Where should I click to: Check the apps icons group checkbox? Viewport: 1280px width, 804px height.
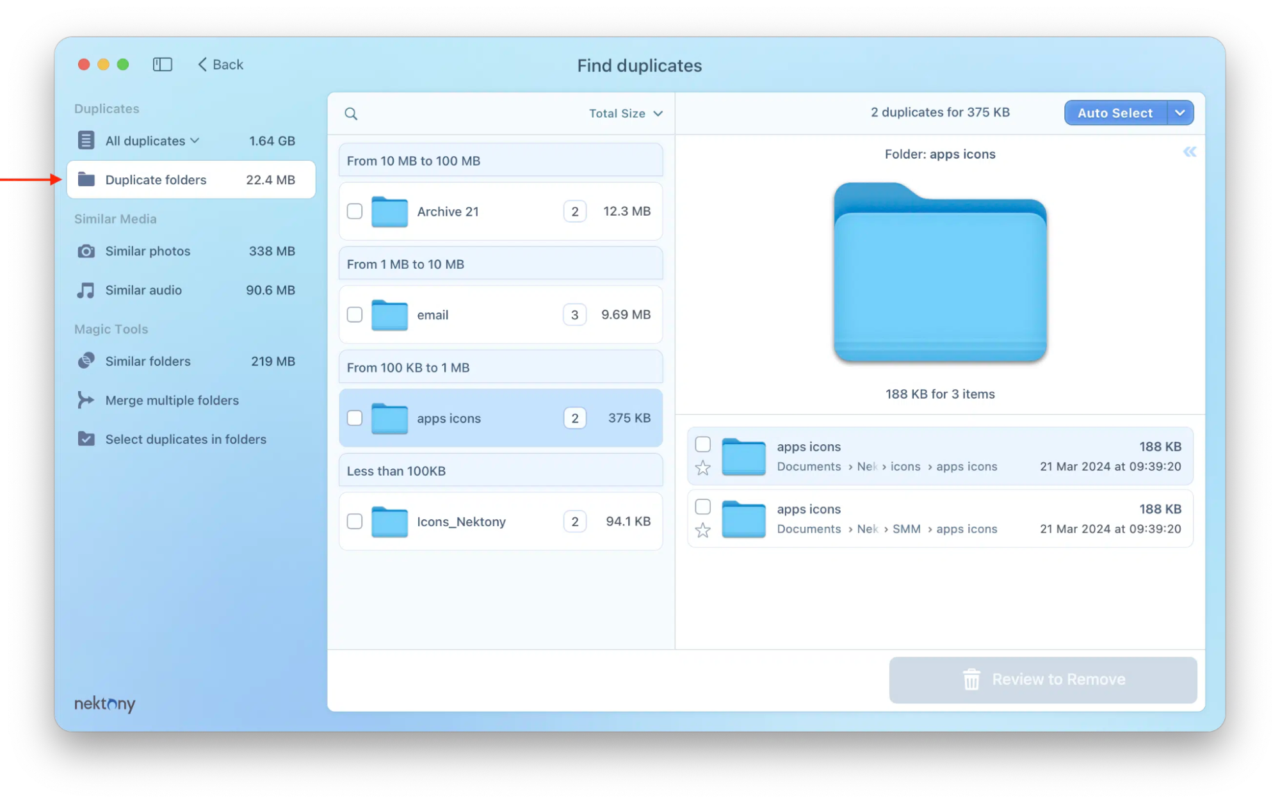[355, 418]
